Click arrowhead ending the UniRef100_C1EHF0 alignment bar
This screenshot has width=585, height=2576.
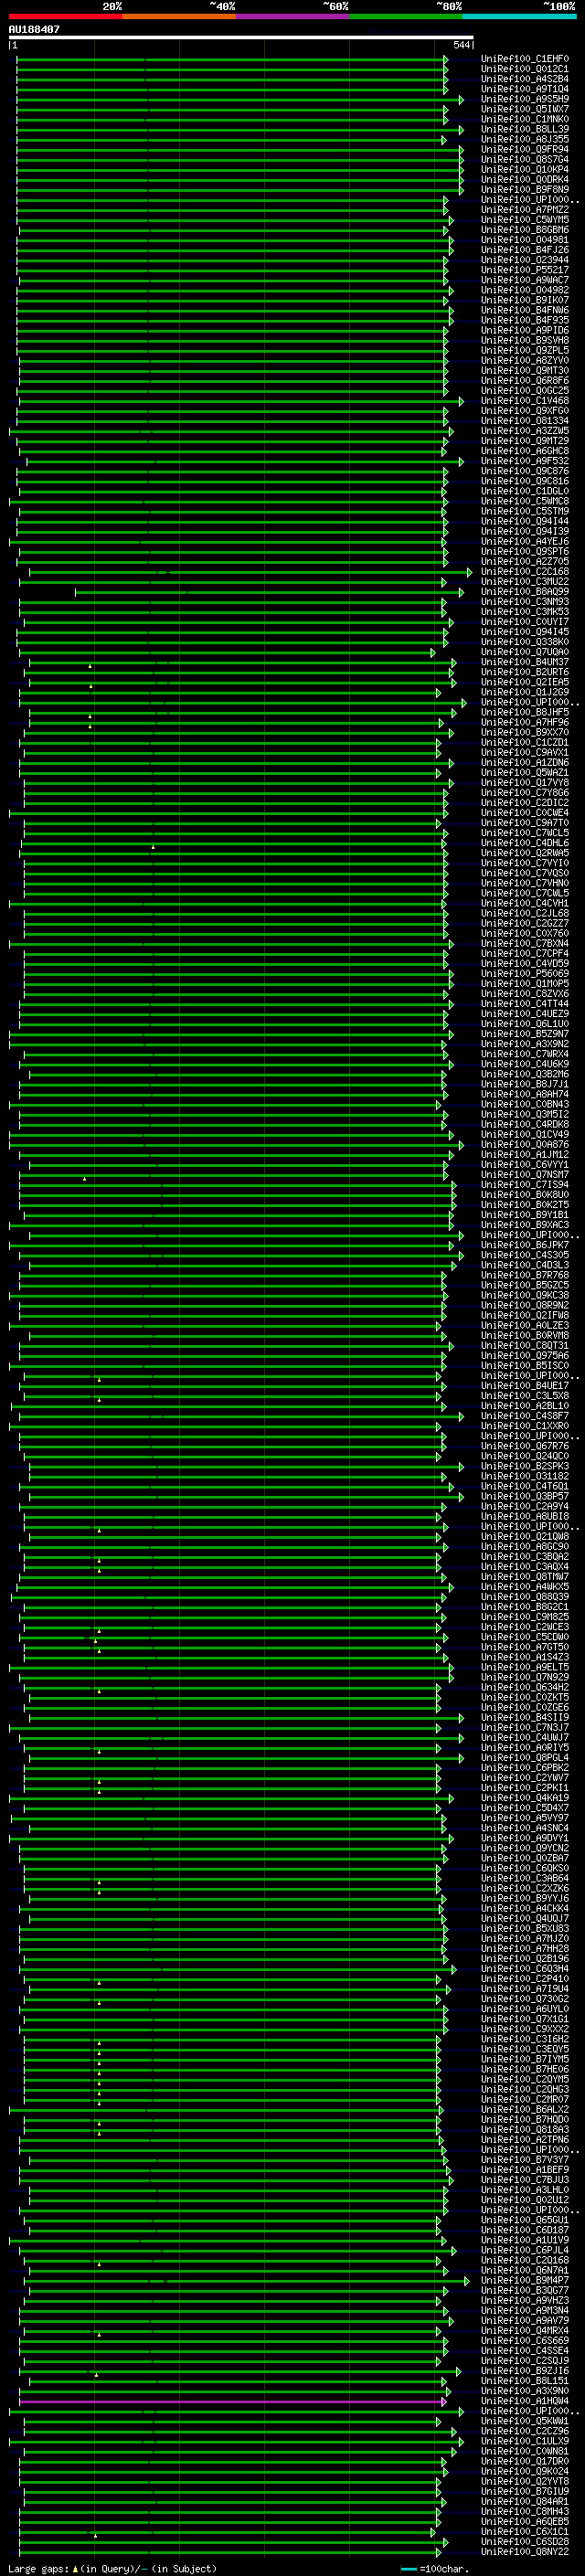[446, 59]
